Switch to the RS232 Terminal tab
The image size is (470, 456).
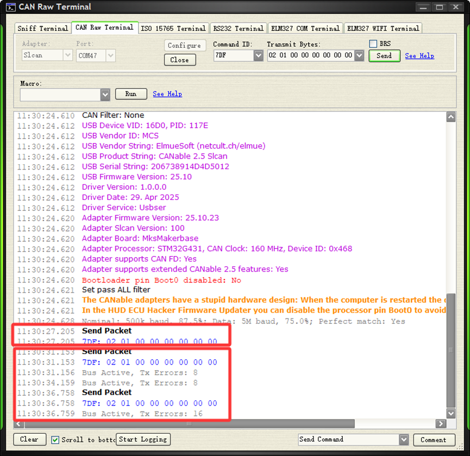[x=239, y=28]
